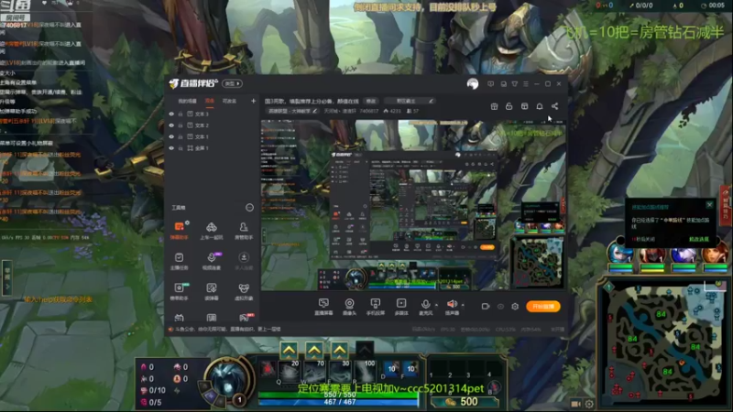Edit the stream title pencil field

410,101
